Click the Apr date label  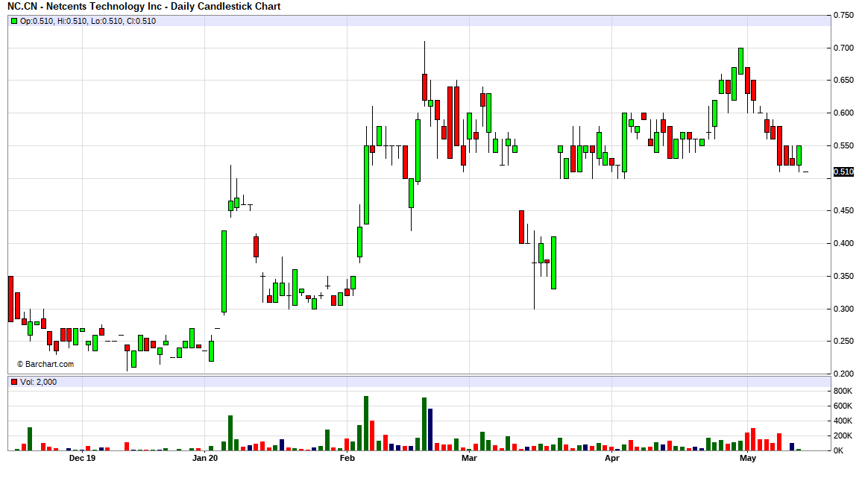point(612,458)
